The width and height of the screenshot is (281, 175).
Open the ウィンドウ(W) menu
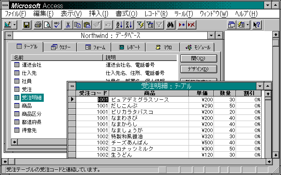point(214,14)
